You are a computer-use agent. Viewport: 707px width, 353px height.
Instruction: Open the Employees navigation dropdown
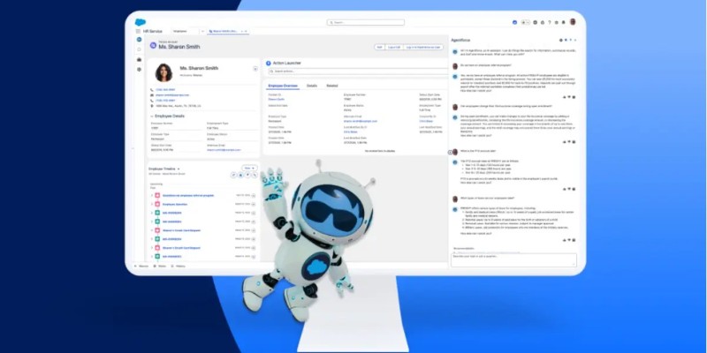203,32
